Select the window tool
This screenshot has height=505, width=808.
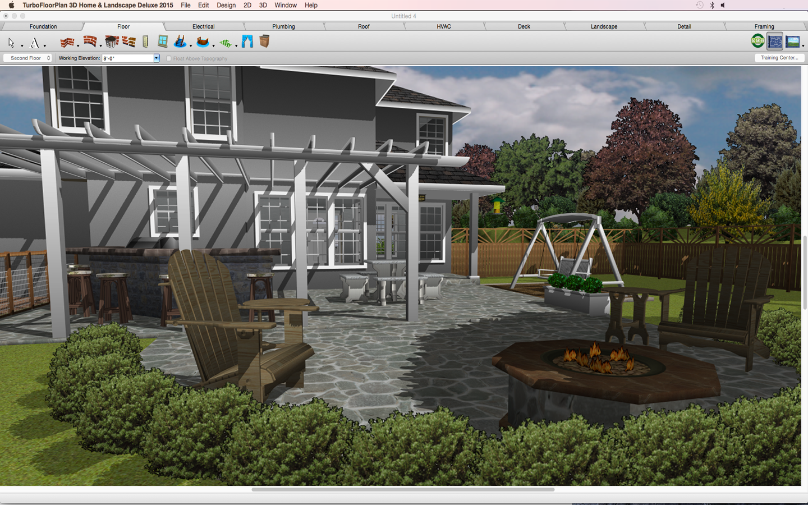tap(163, 41)
